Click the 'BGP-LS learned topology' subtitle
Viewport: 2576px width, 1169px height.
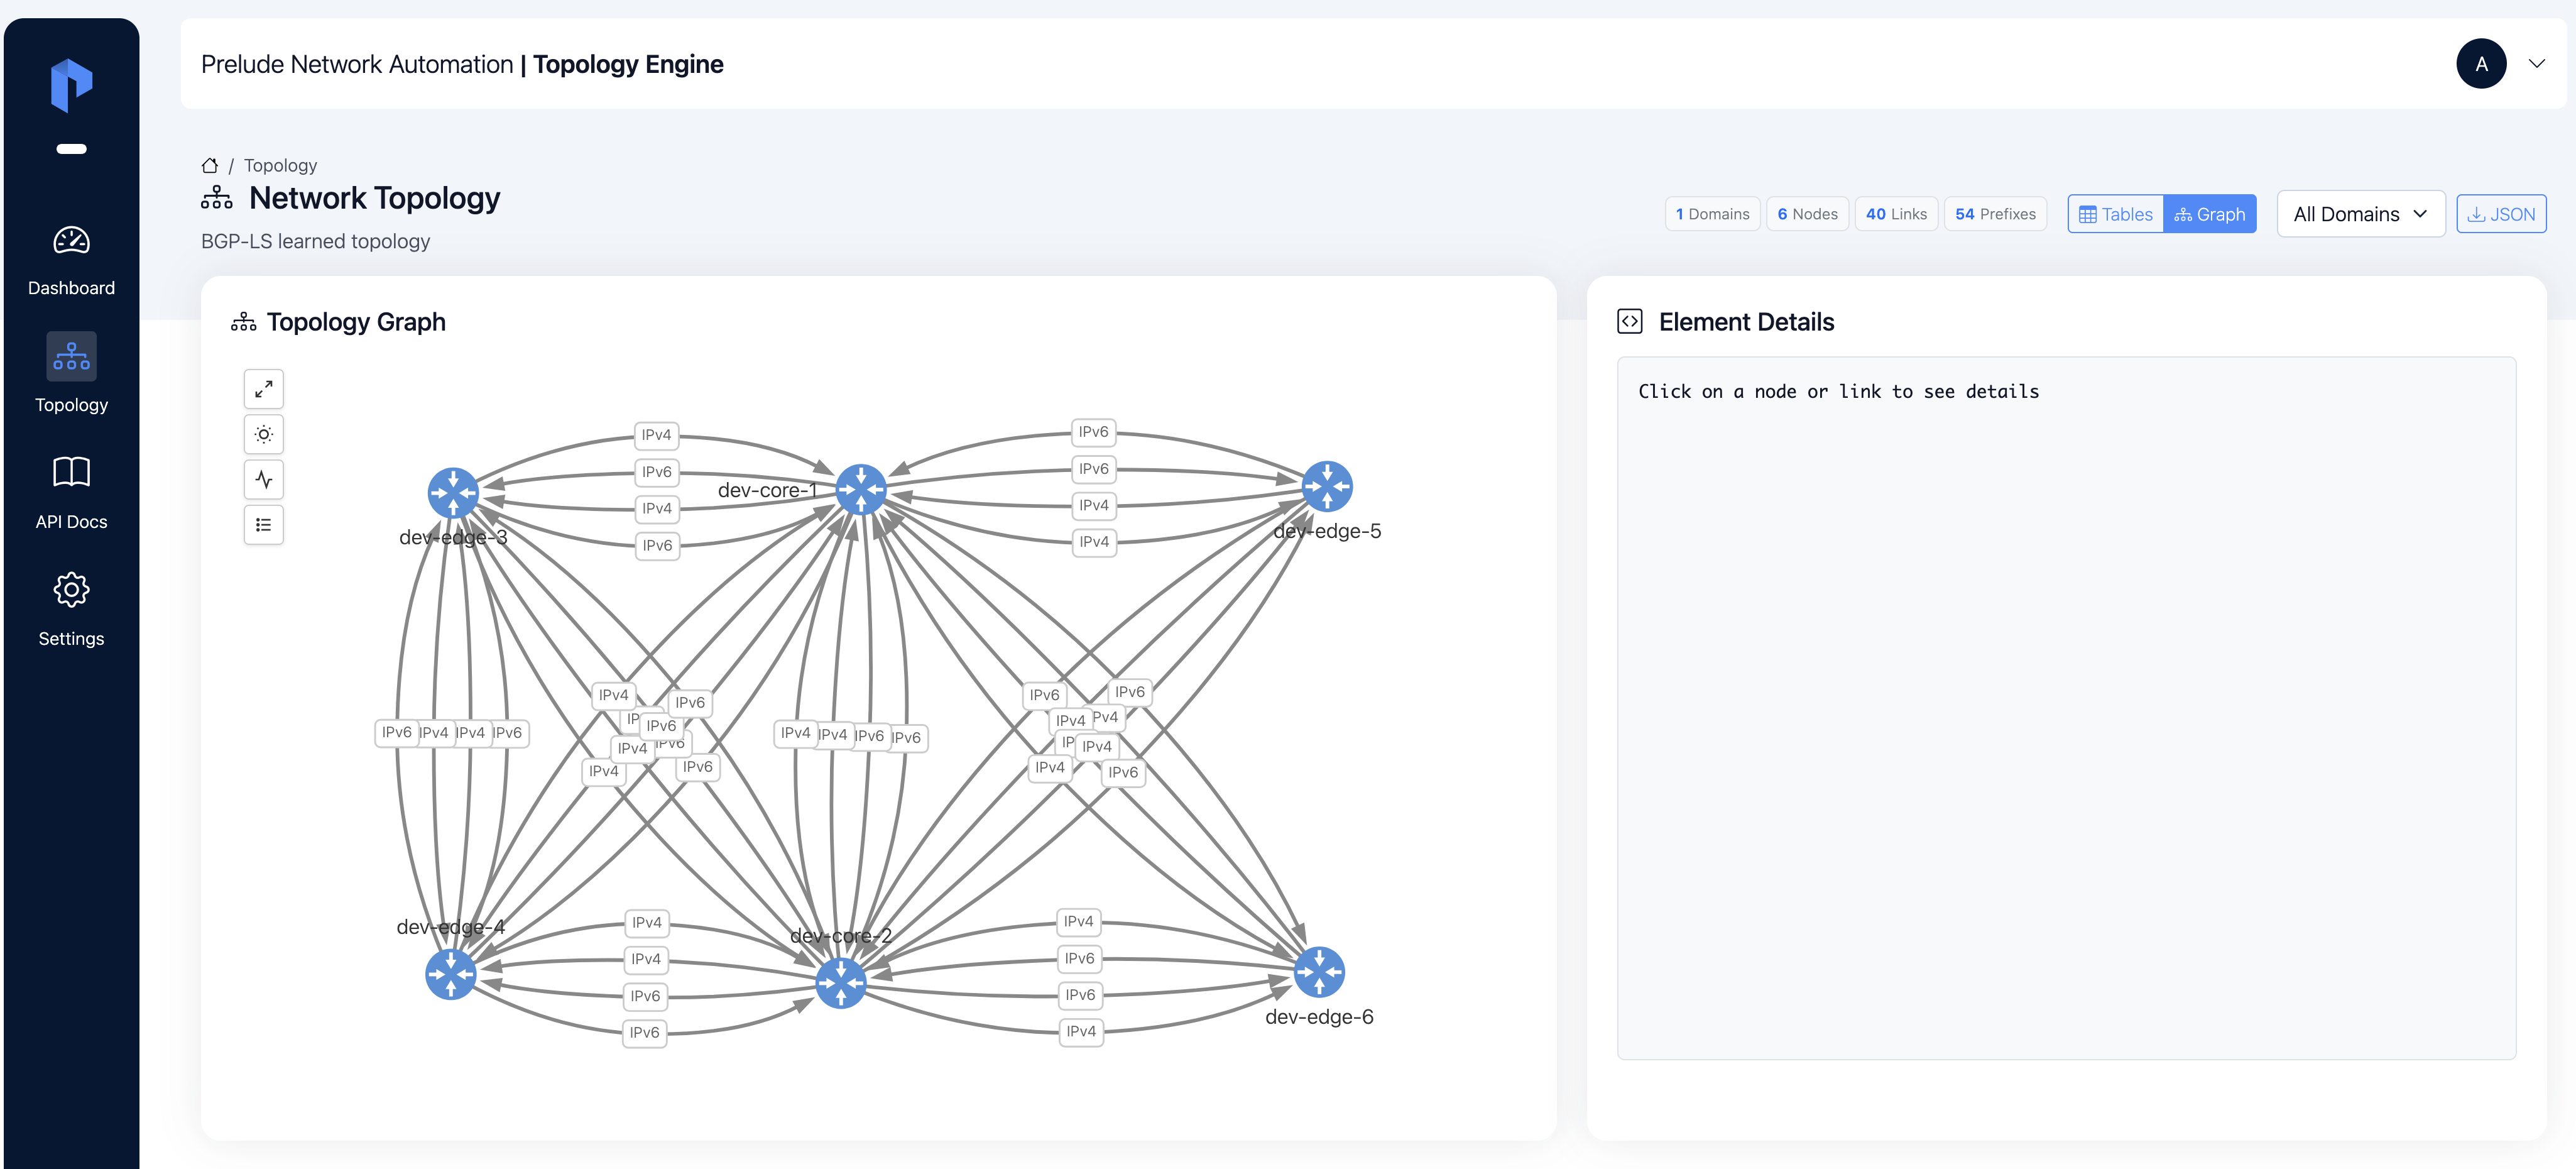tap(315, 242)
